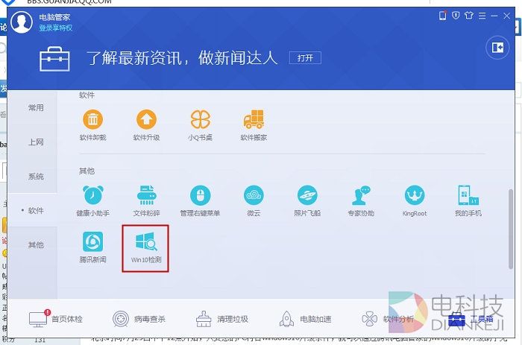
Task: Click the shield icon in title bar
Action: [x=456, y=16]
